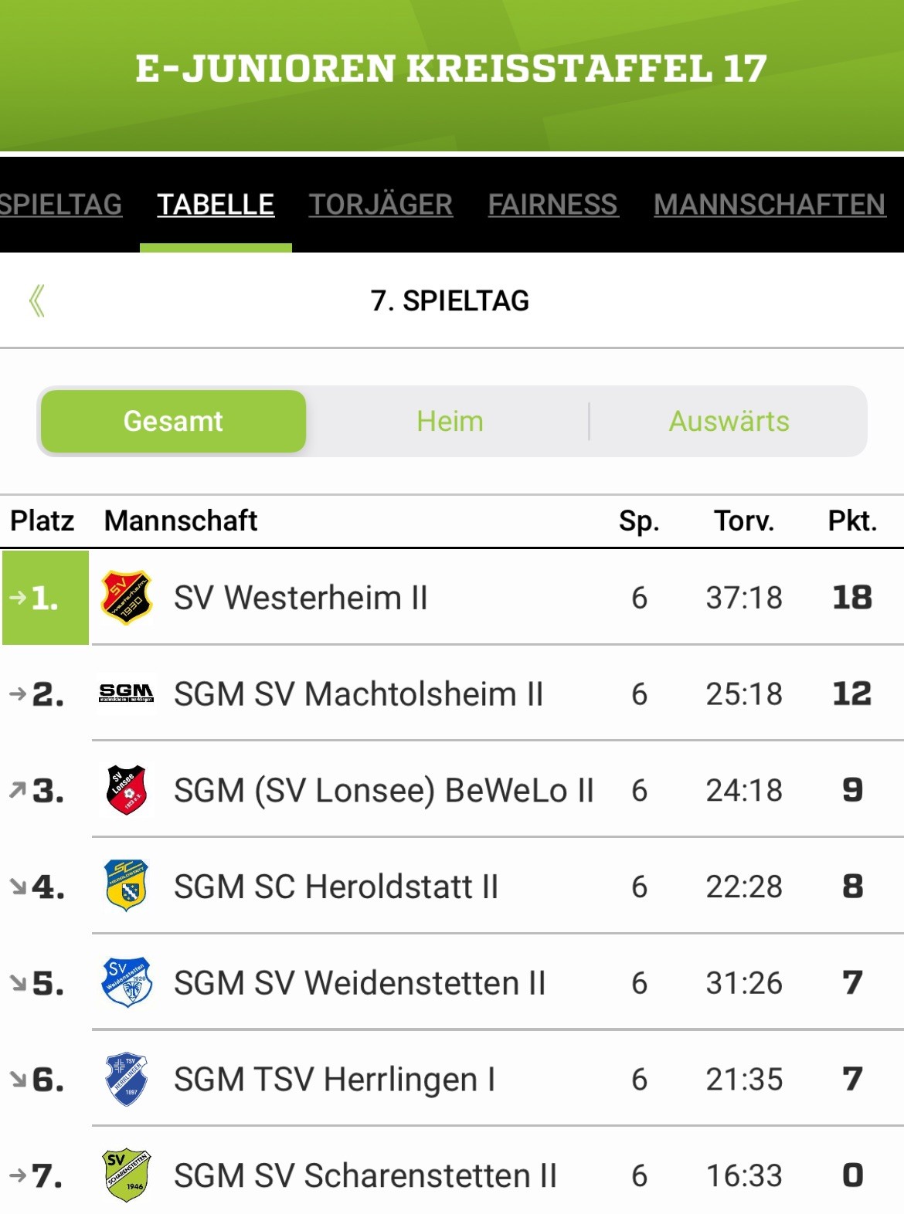Switch to the Heim table view
This screenshot has height=1214, width=904.
450,421
